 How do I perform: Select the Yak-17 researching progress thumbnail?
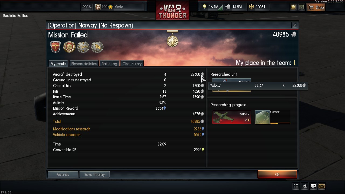[232, 117]
